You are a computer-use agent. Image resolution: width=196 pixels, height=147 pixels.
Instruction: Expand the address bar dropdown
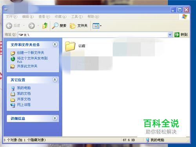170,35
